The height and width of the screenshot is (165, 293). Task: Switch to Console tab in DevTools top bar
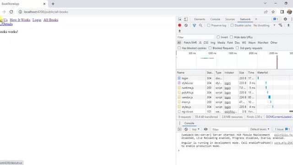[x=215, y=19]
